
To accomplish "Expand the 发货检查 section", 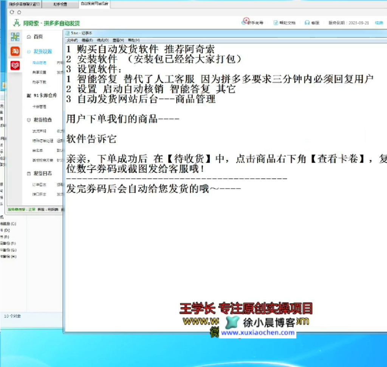I will point(29,120).
